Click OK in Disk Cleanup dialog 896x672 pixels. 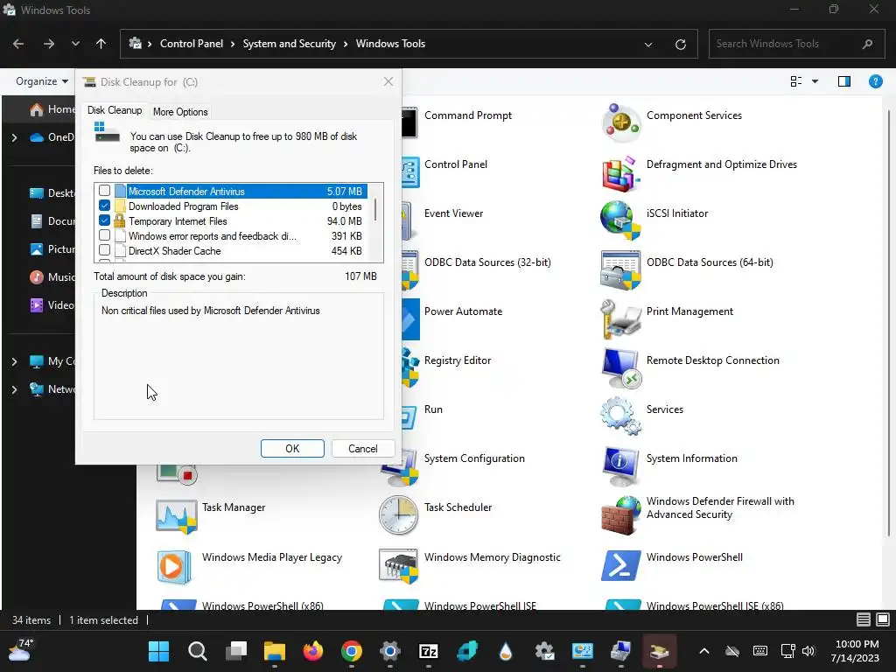(292, 449)
